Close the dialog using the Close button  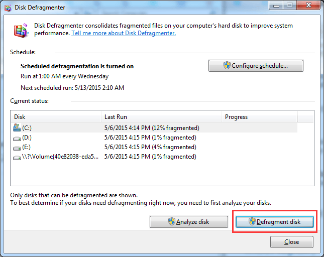point(291,242)
